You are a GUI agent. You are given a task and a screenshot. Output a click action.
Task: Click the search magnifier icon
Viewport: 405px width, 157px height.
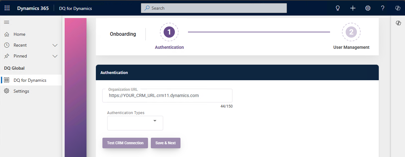(x=147, y=8)
